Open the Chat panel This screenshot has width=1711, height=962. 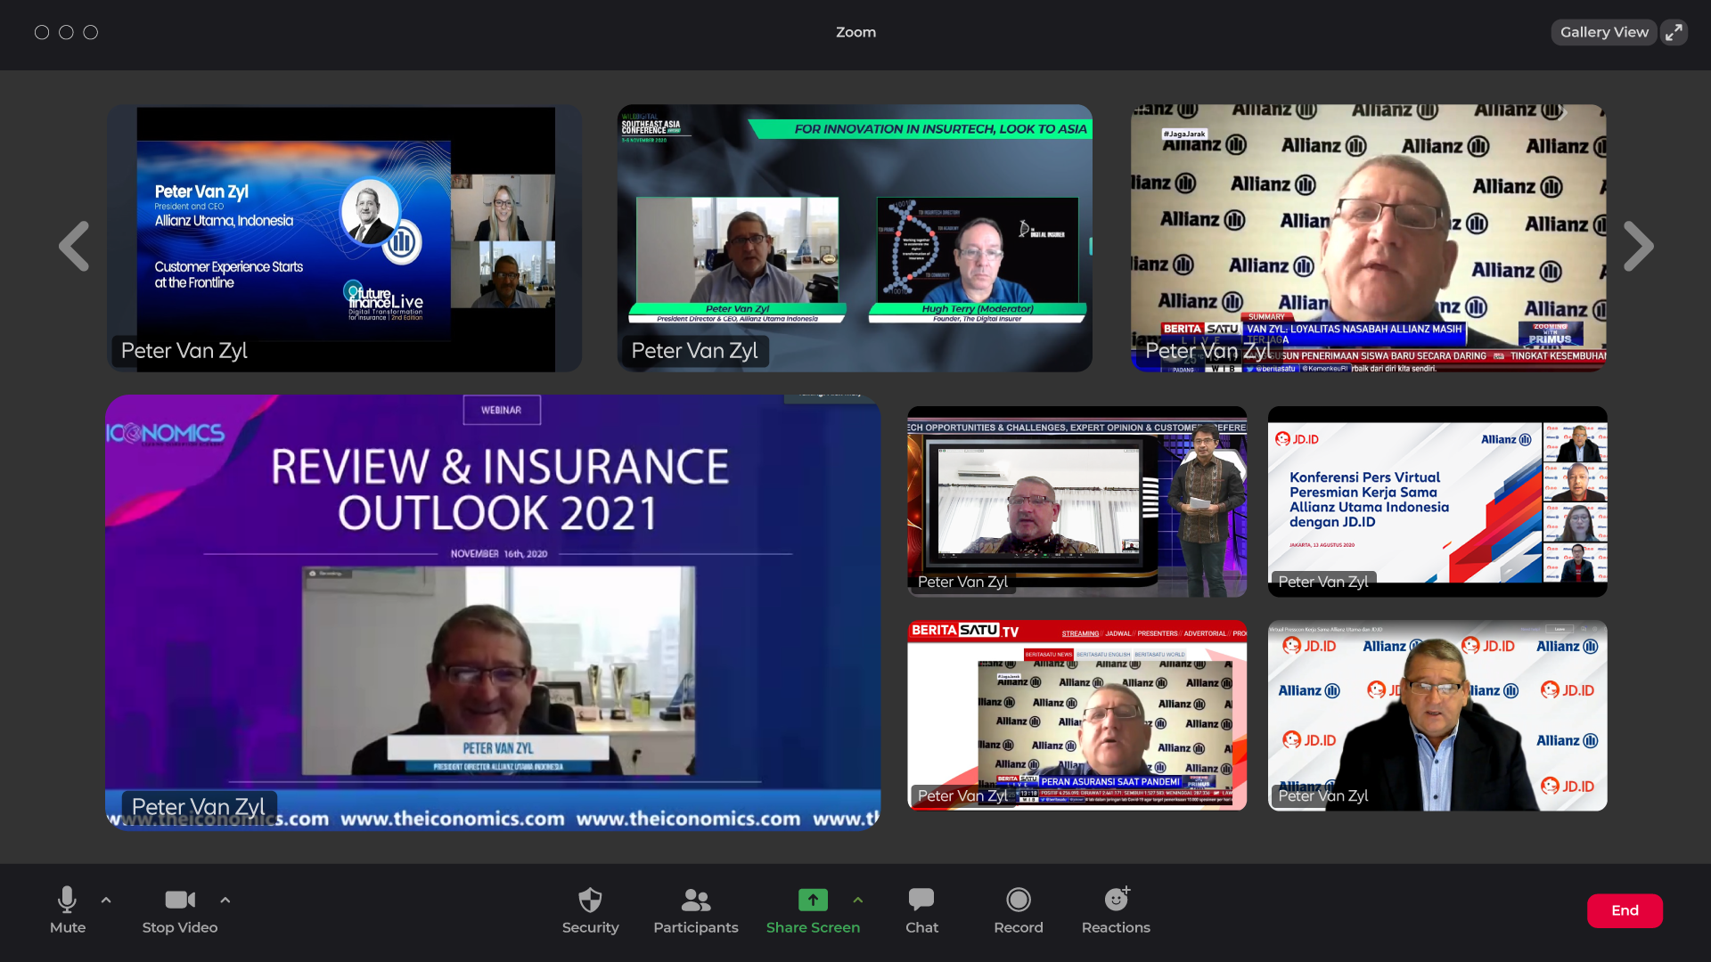921,910
